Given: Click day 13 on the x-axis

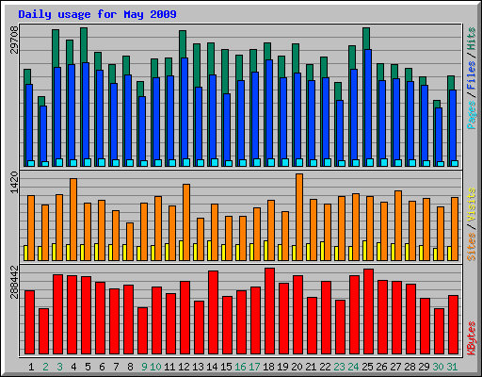Looking at the screenshot, I should [198, 367].
